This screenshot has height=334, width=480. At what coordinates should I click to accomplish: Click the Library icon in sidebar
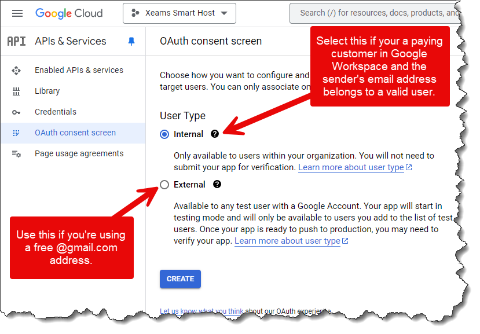click(16, 91)
